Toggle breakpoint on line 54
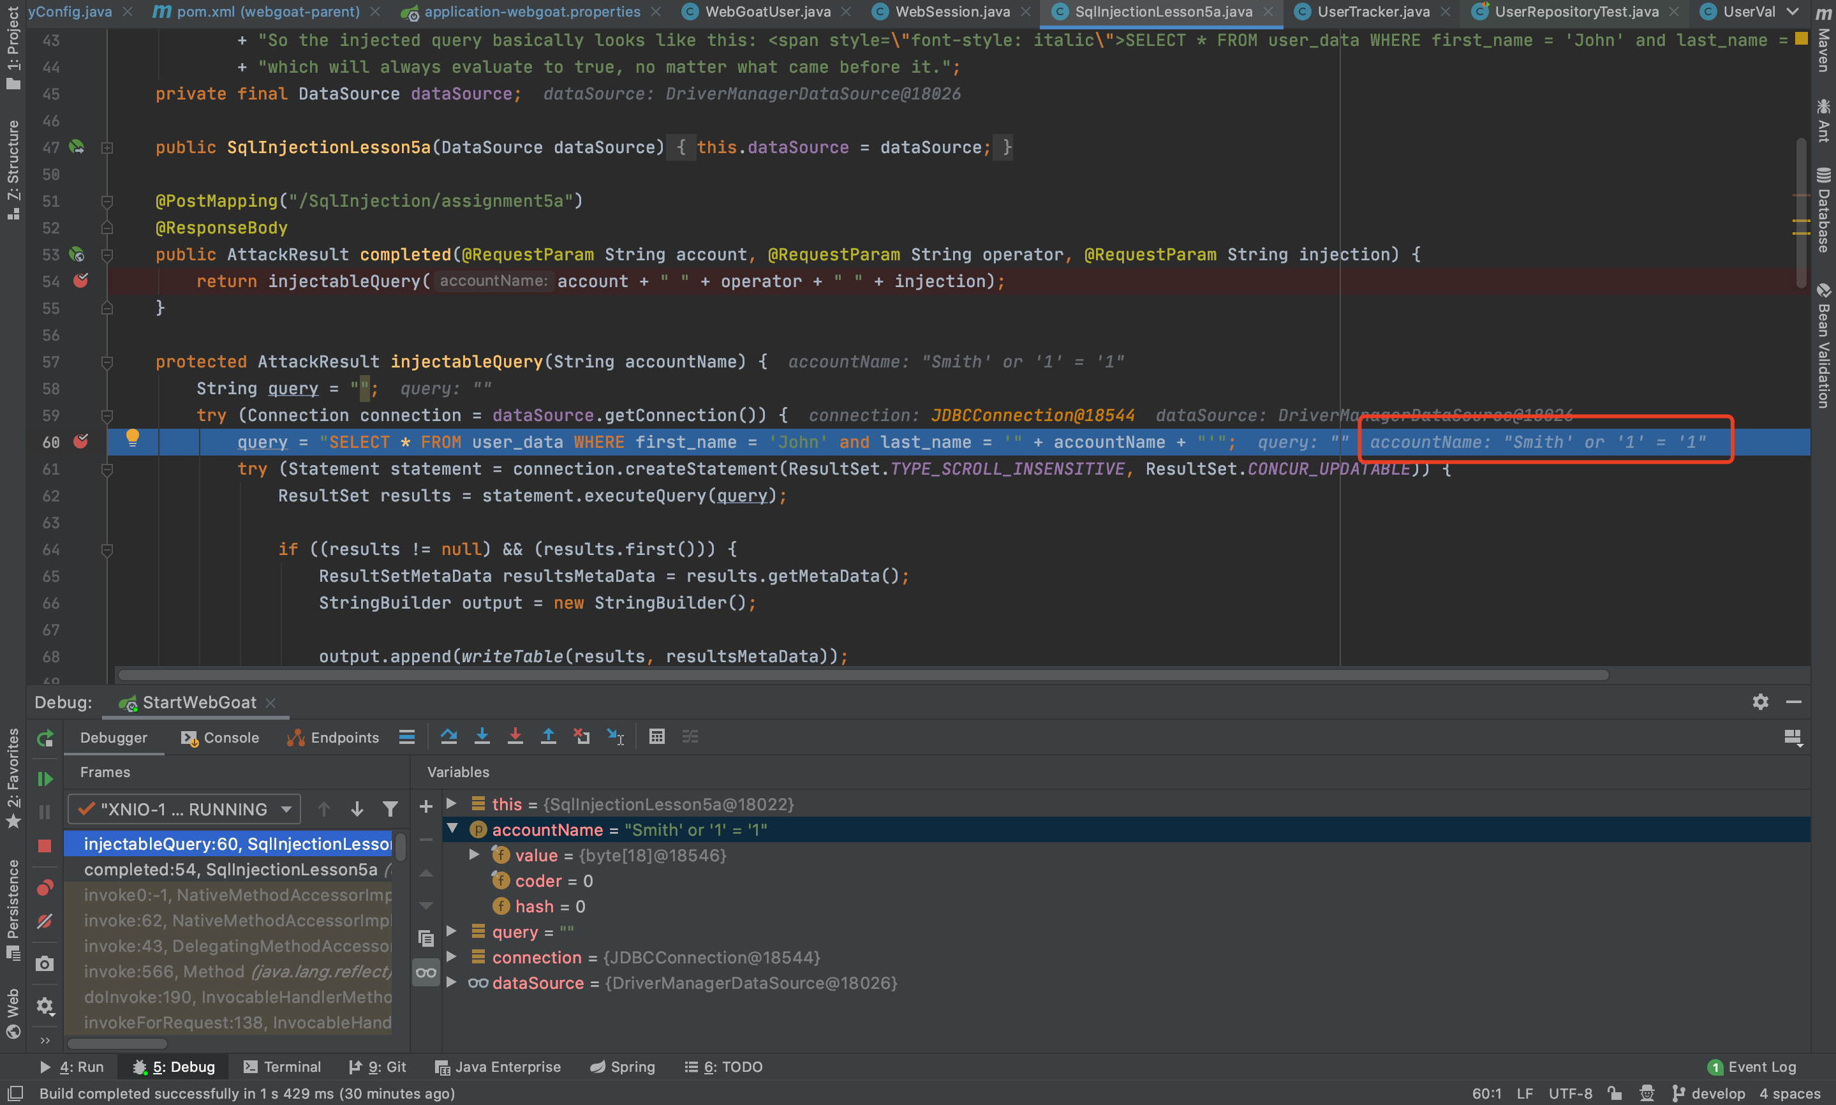This screenshot has width=1836, height=1105. point(81,281)
